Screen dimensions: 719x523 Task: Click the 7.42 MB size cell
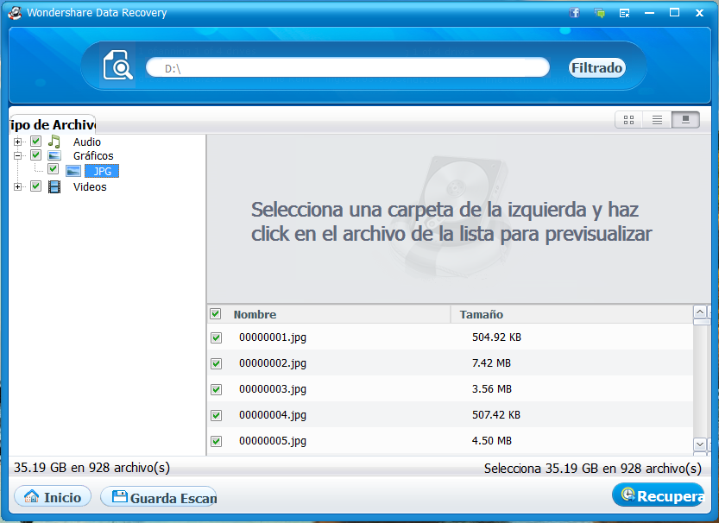[x=491, y=363]
